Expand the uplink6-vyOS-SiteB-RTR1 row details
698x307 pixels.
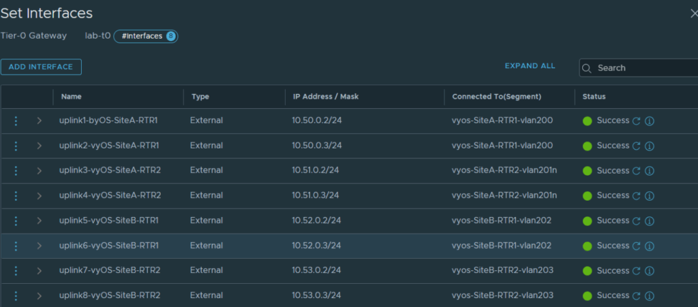39,246
